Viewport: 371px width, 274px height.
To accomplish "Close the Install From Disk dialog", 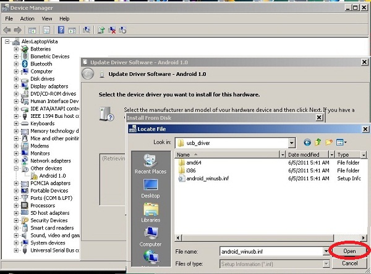I will tap(319, 117).
